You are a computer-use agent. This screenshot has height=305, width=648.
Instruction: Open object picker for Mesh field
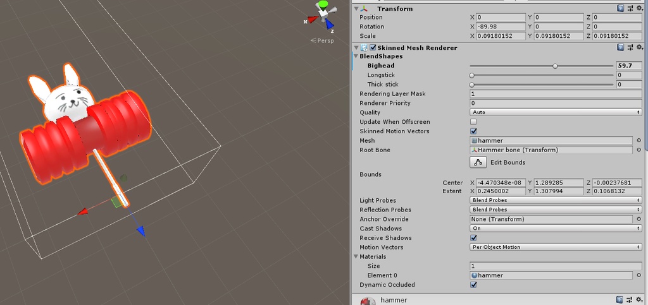point(639,141)
